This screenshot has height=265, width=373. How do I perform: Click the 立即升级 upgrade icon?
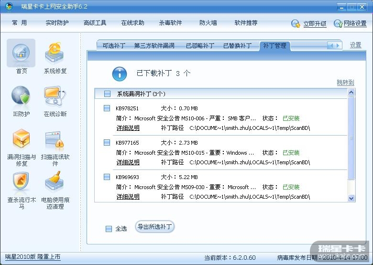pos(296,23)
